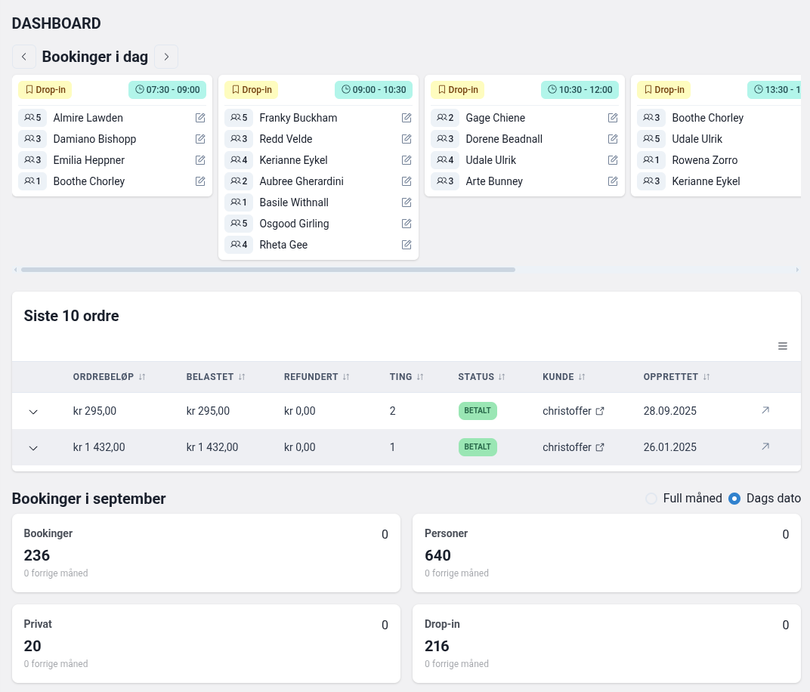This screenshot has height=692, width=810.
Task: Open the edit icon for Gage Chiene
Action: pyautogui.click(x=613, y=118)
